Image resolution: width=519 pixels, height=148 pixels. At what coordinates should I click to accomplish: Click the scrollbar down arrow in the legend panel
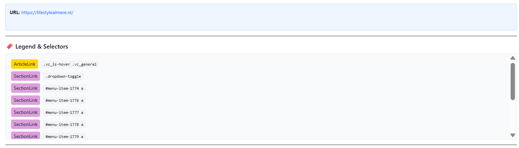513,135
